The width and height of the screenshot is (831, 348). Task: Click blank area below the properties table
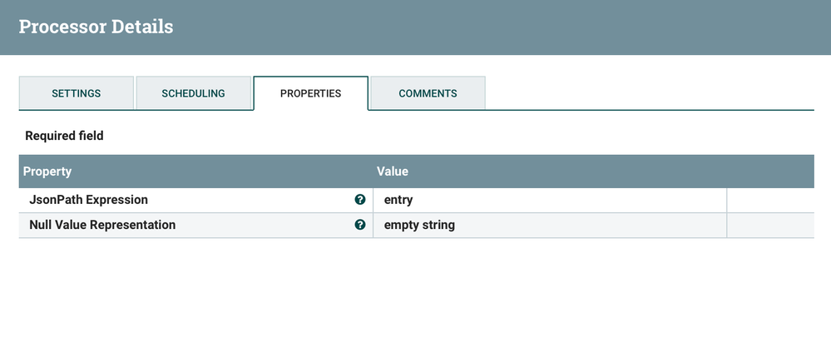(x=416, y=291)
